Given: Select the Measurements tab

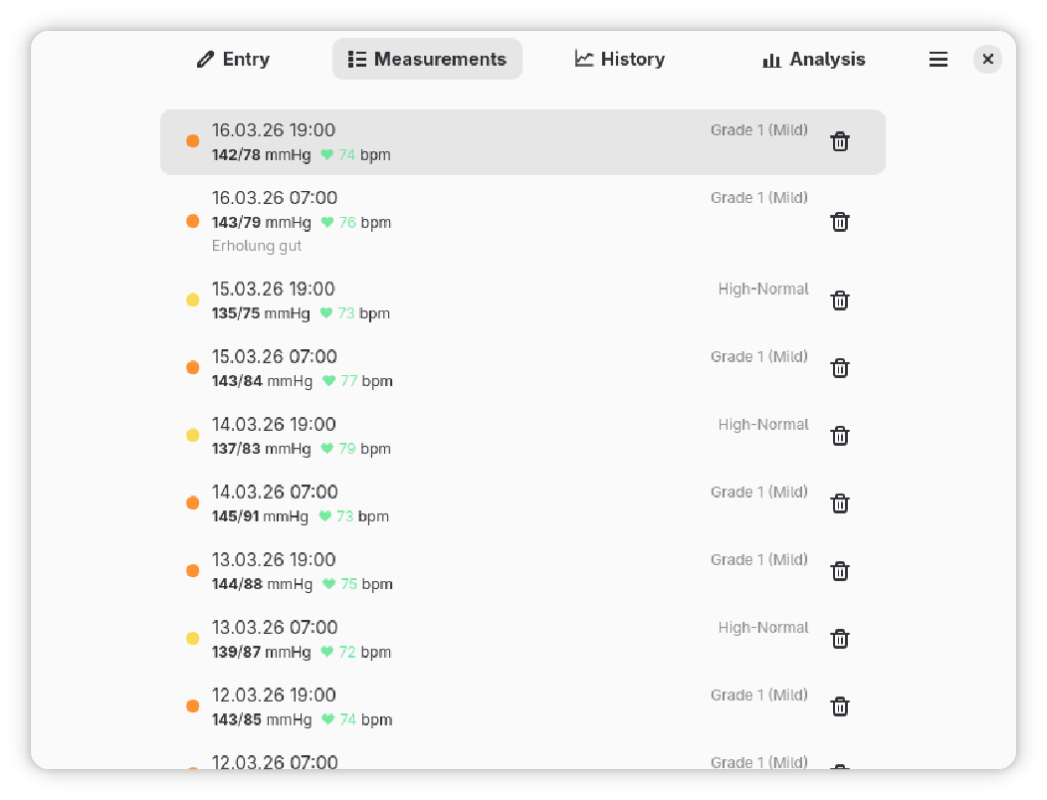Looking at the screenshot, I should pyautogui.click(x=427, y=60).
